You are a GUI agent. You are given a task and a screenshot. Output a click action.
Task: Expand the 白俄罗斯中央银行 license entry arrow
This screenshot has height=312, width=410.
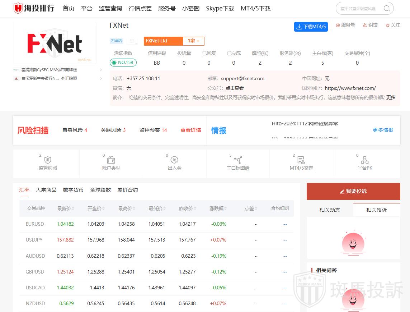pos(101,78)
